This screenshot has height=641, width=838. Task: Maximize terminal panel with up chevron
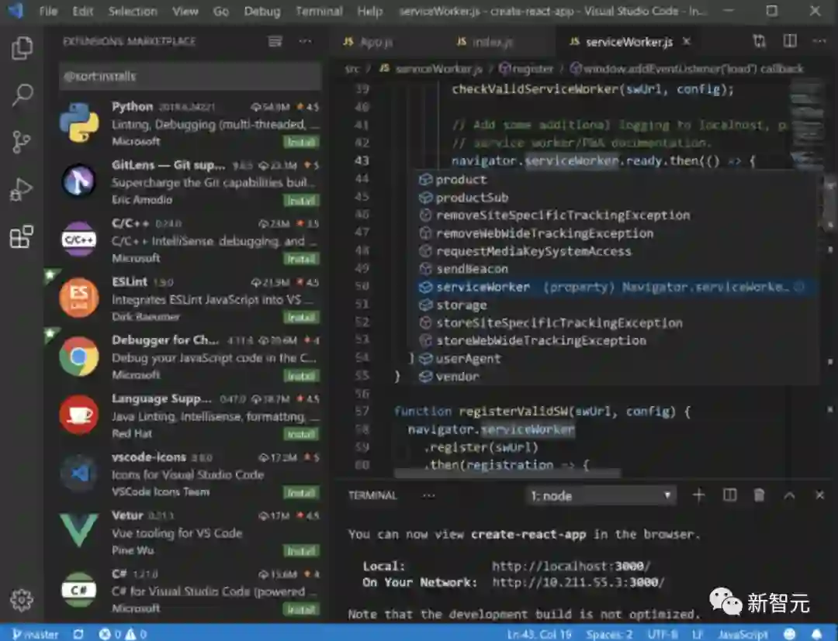click(x=789, y=495)
